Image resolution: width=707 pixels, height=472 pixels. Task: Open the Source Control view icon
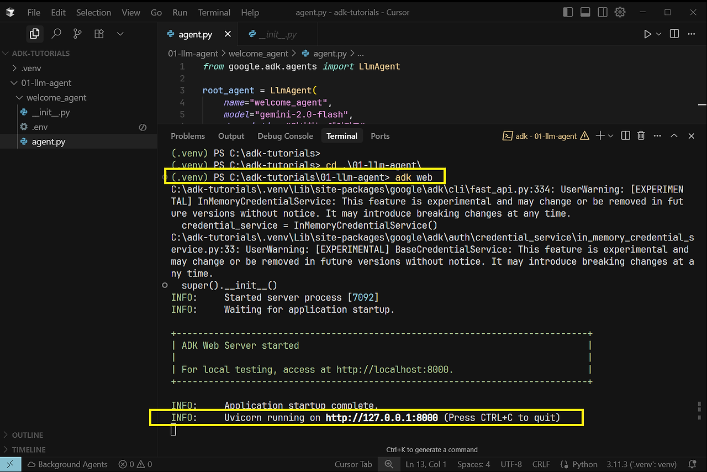[x=77, y=34]
